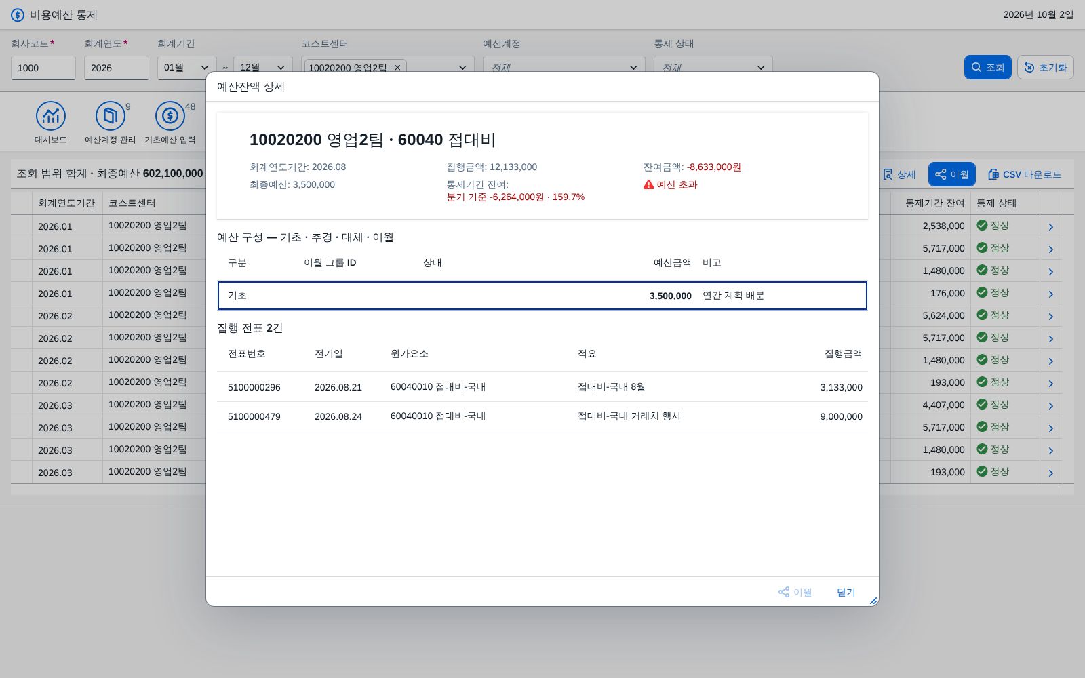
Task: Open row chevron for 4,407,000 row
Action: pyautogui.click(x=1050, y=405)
